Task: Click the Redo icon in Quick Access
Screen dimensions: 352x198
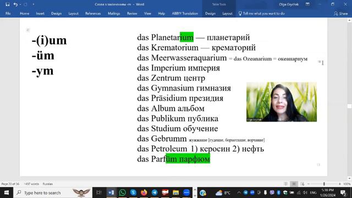Action: (25, 4)
